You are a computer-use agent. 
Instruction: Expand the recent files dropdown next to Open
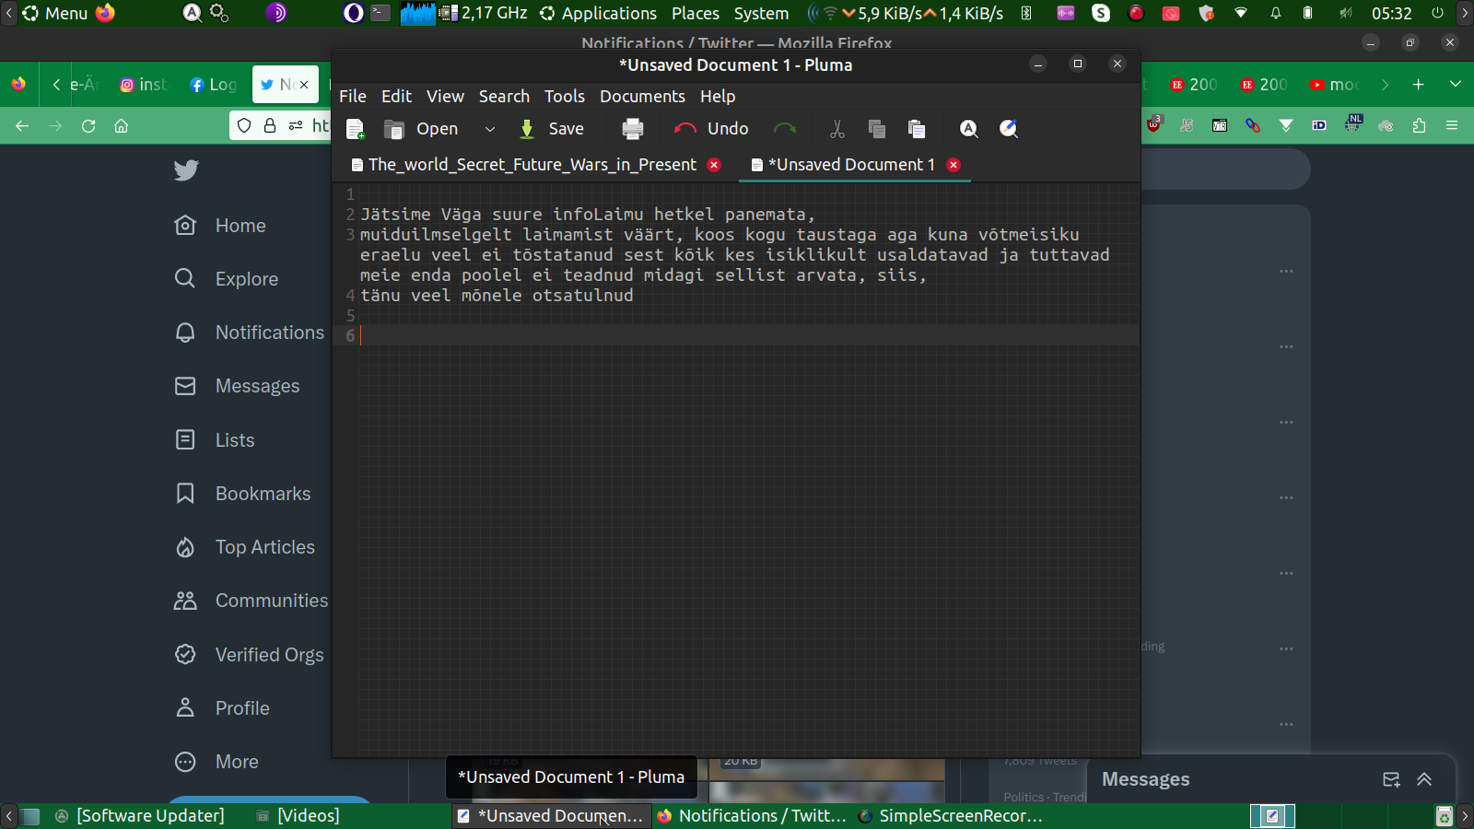pos(490,129)
